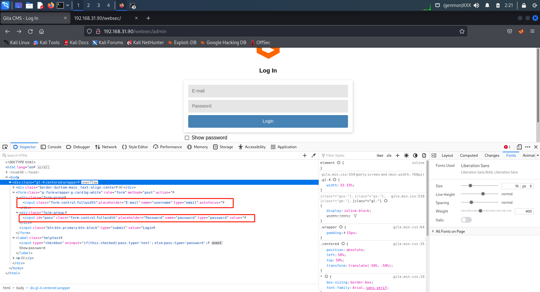Open devtools customize ellipsis menu
Image resolution: width=540 pixels, height=292 pixels.
[528, 147]
